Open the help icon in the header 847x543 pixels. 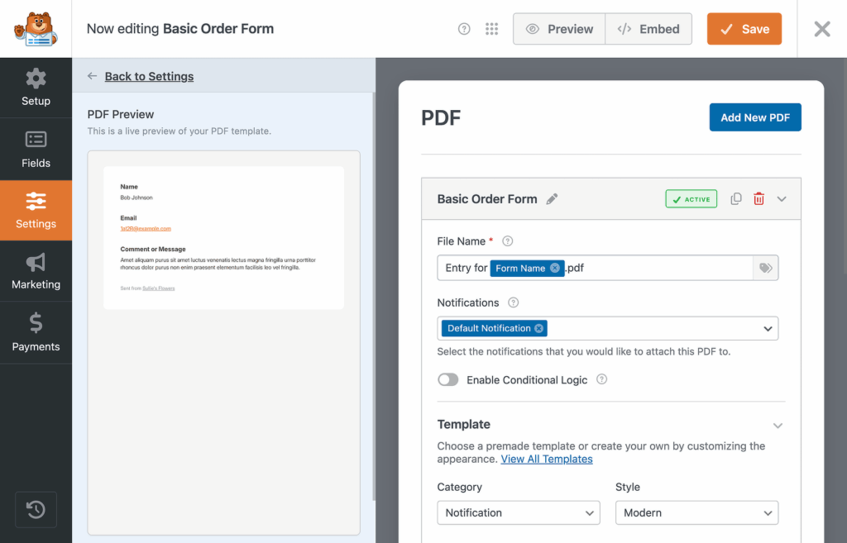point(464,29)
